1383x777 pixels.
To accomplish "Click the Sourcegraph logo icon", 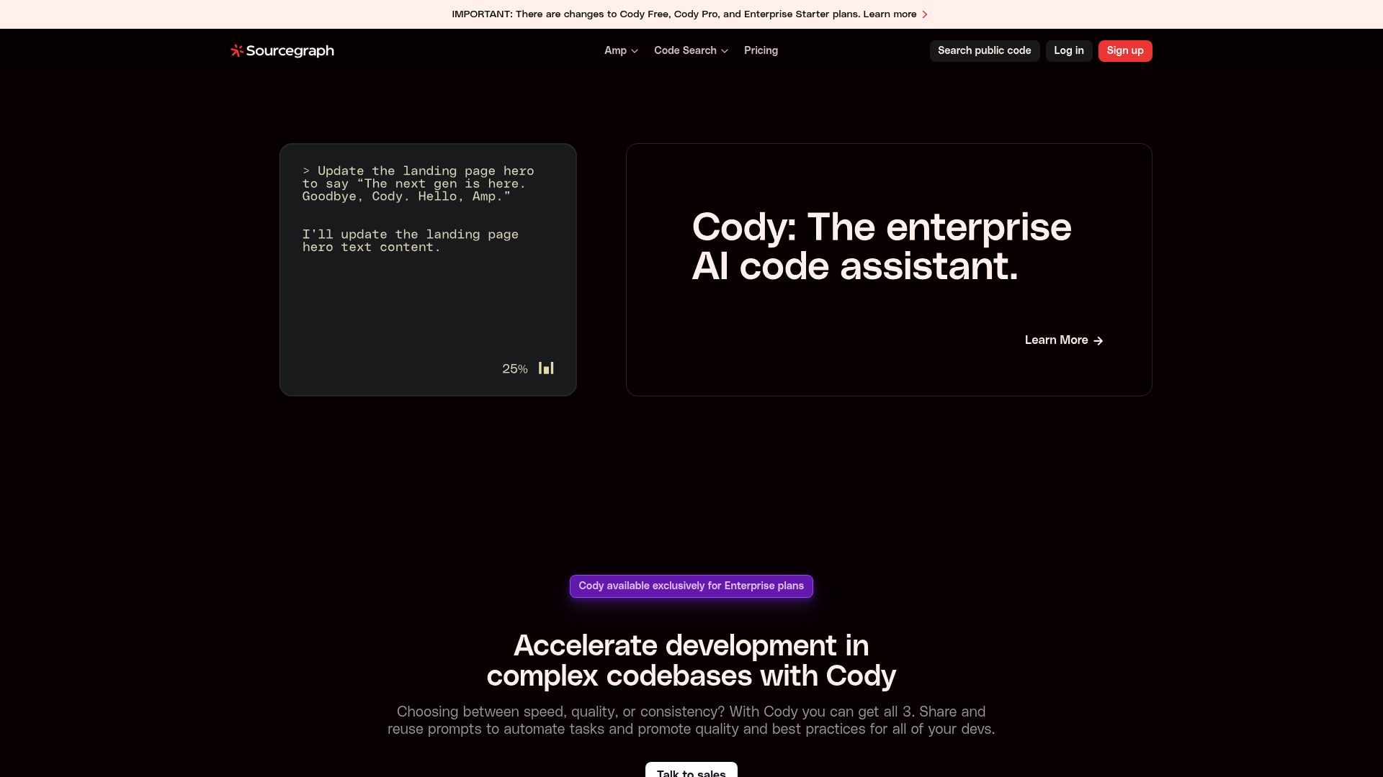I will coord(236,50).
